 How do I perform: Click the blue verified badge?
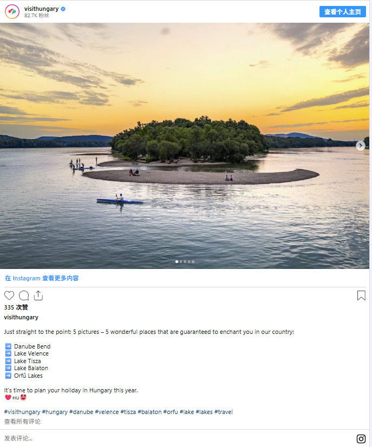[x=63, y=9]
